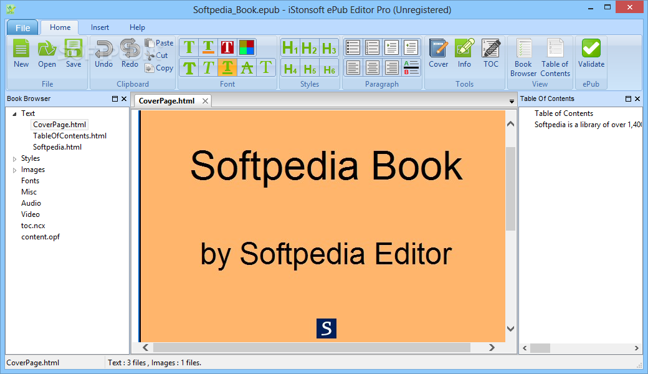Open the File menu
The image size is (648, 374).
click(x=22, y=27)
